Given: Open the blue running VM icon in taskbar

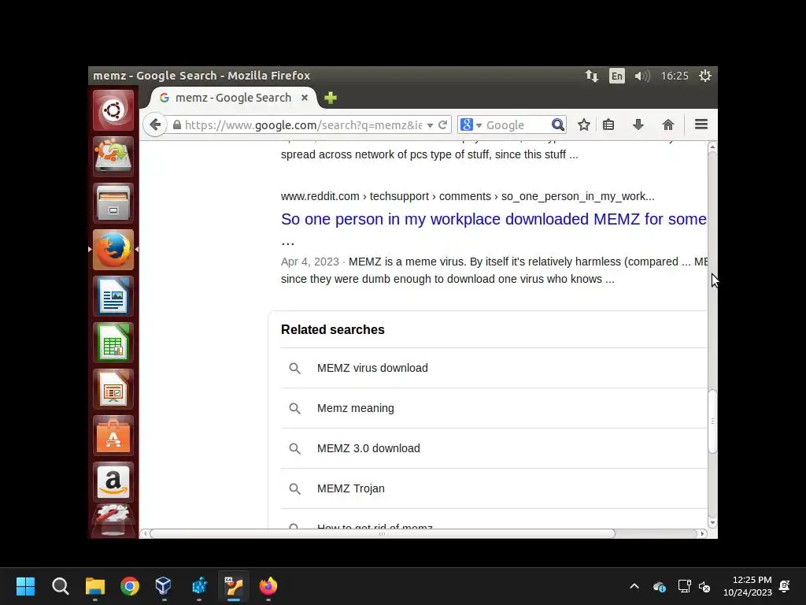Looking at the screenshot, I should [x=199, y=586].
